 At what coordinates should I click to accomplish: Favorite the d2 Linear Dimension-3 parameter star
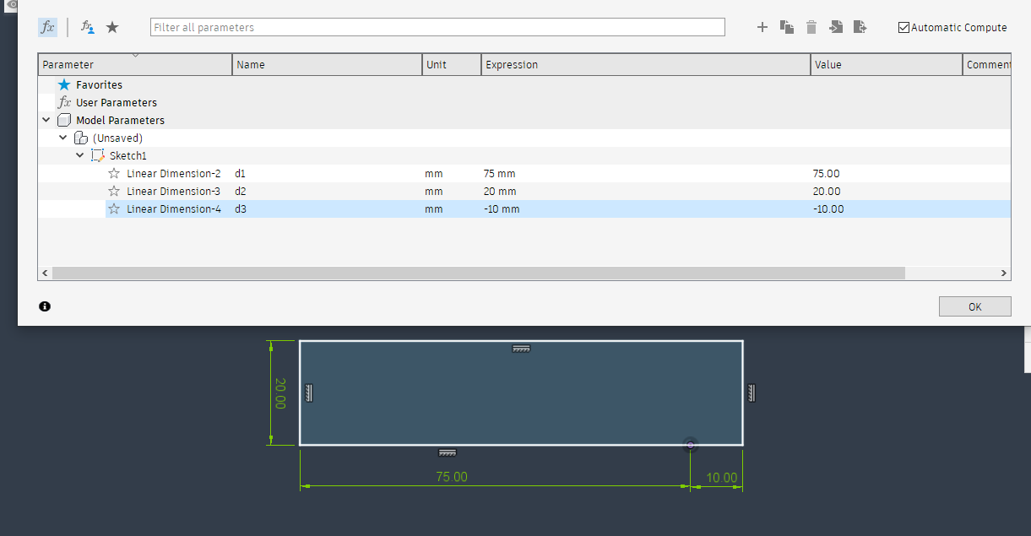point(114,191)
